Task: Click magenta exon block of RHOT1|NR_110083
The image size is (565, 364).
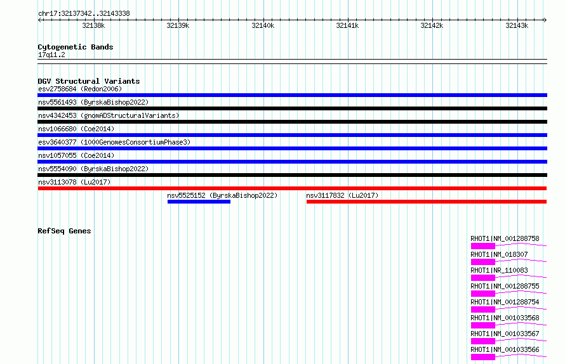Action: tap(483, 278)
